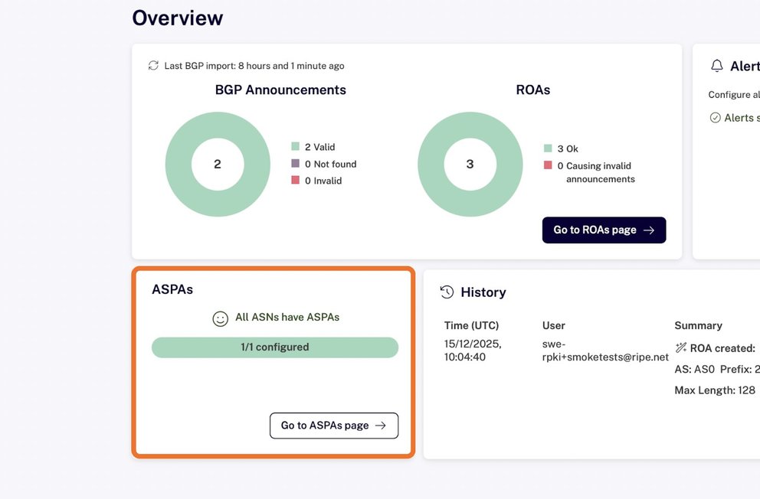Click the checkmark circle icon under Alerts

click(x=715, y=118)
